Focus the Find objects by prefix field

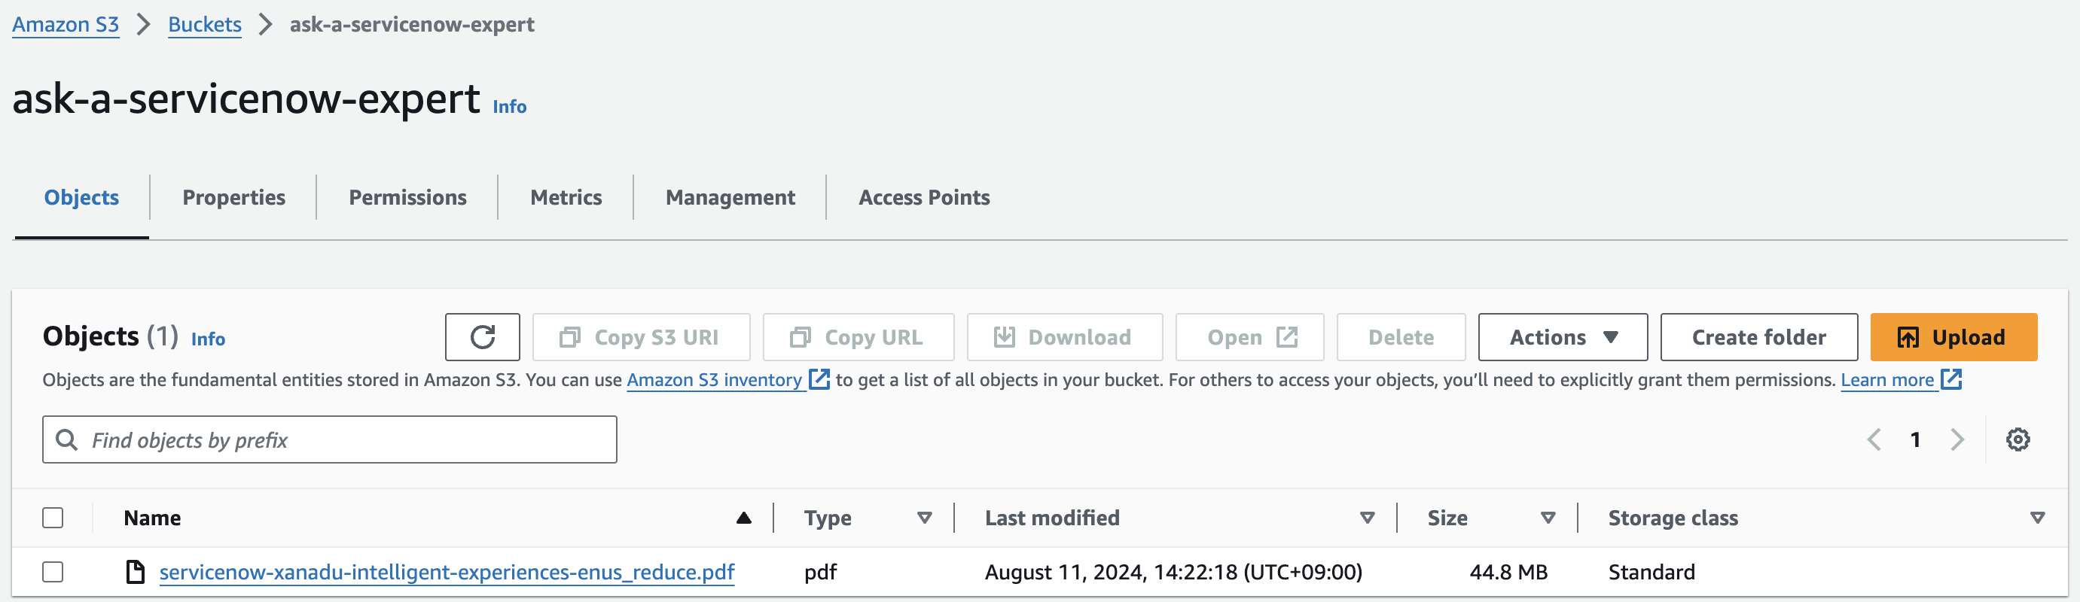347,439
